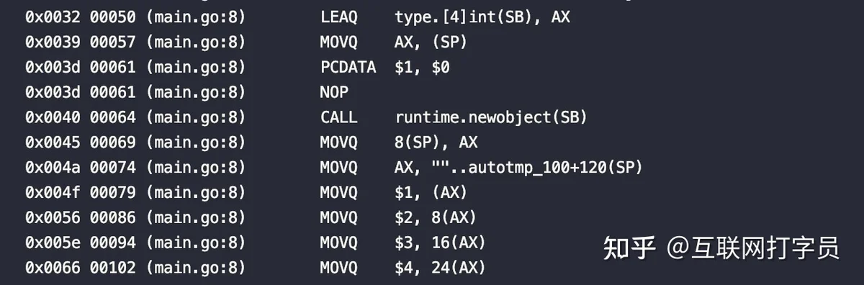The height and width of the screenshot is (285, 864).
Task: Select text type.[4]int(SB), AX
Action: (x=482, y=17)
